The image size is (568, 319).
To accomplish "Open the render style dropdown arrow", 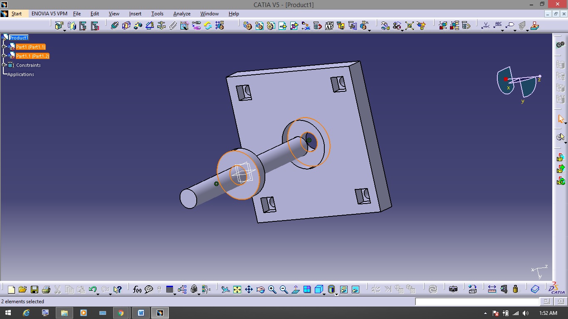I will [x=337, y=294].
